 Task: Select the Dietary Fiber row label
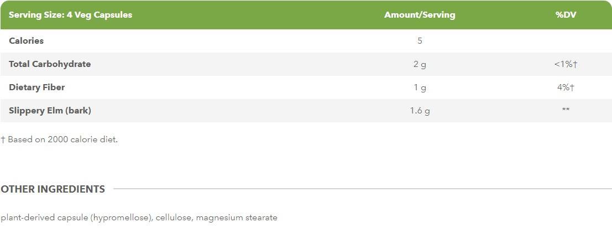(x=37, y=87)
